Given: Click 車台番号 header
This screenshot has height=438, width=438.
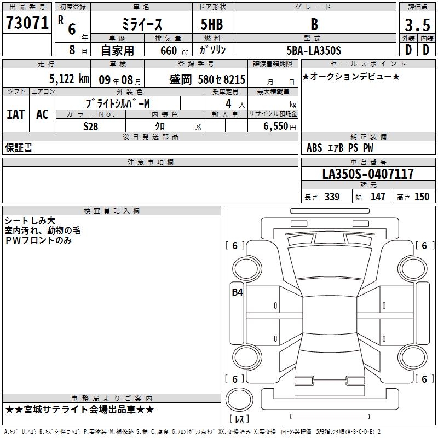Looking at the screenshot, I should pos(368,162).
